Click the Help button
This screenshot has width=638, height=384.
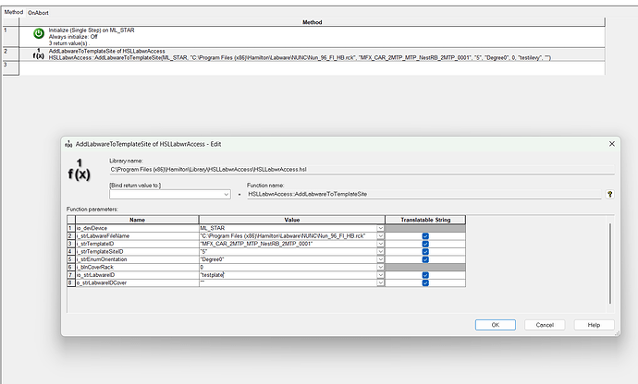tap(593, 324)
